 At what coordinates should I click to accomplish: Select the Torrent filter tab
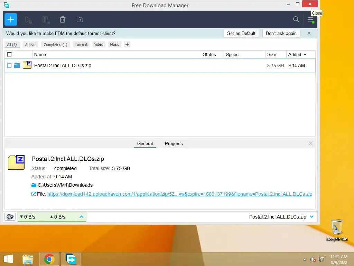(x=81, y=44)
